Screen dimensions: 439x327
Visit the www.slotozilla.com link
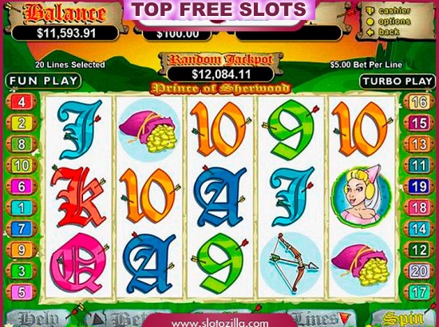coord(220,323)
